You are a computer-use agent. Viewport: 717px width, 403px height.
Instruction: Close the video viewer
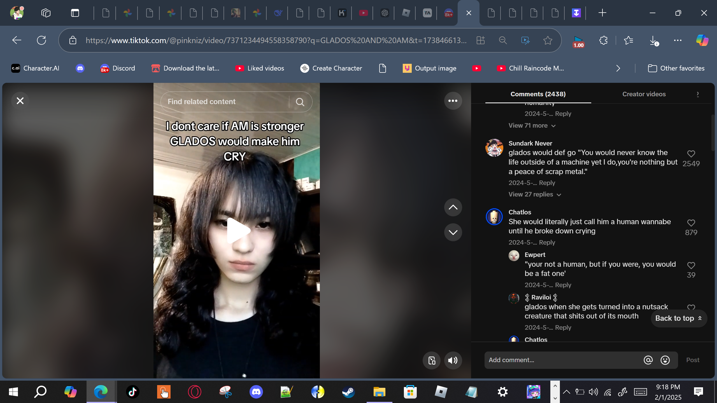point(20,101)
